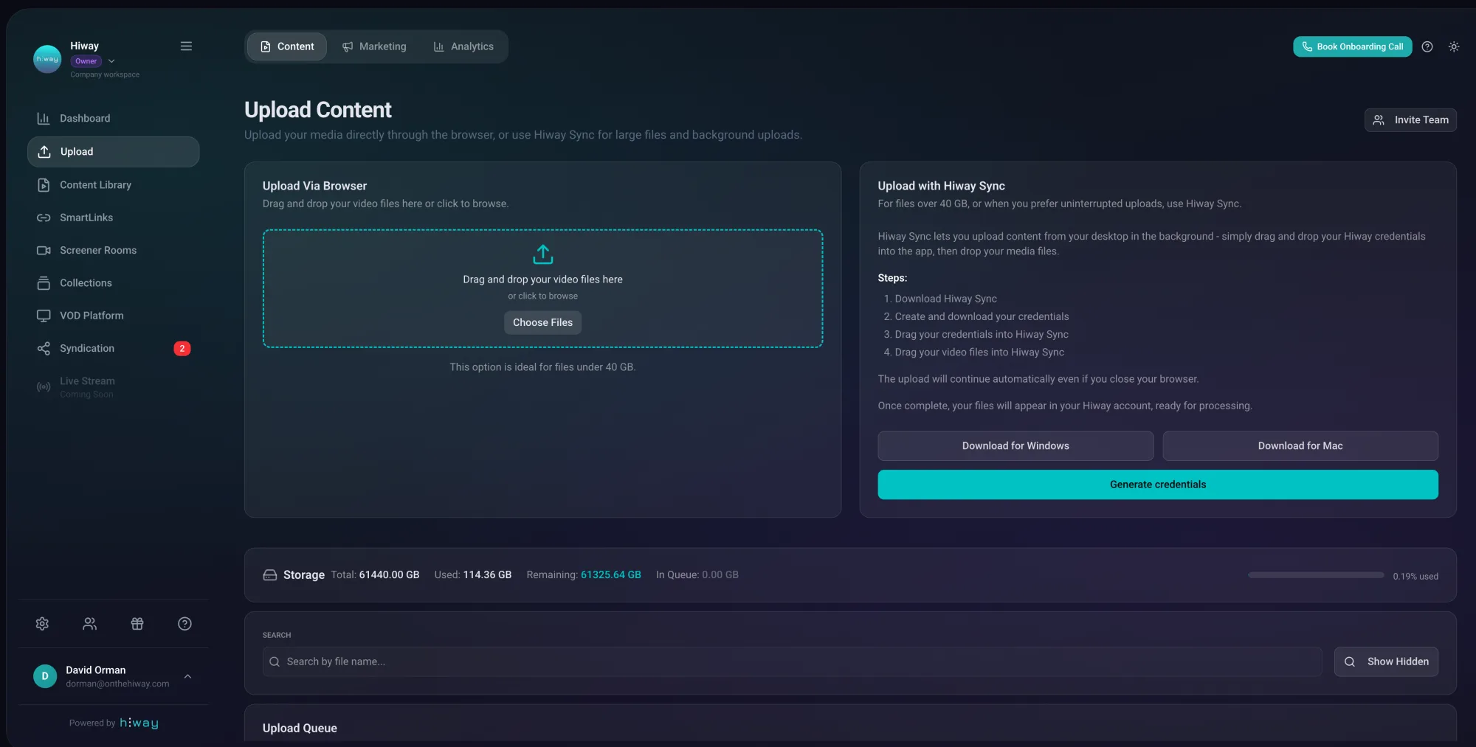The height and width of the screenshot is (747, 1476).
Task: Open Collections in sidebar
Action: (x=113, y=283)
